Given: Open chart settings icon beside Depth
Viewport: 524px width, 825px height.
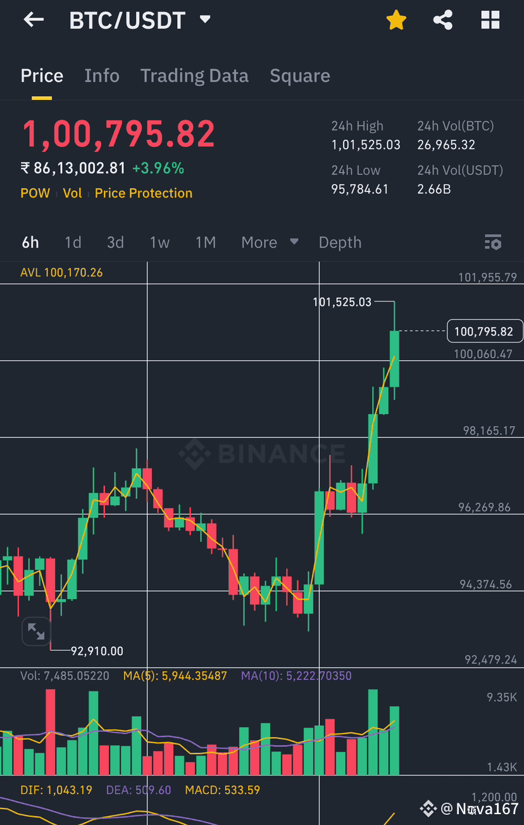Looking at the screenshot, I should pos(493,242).
